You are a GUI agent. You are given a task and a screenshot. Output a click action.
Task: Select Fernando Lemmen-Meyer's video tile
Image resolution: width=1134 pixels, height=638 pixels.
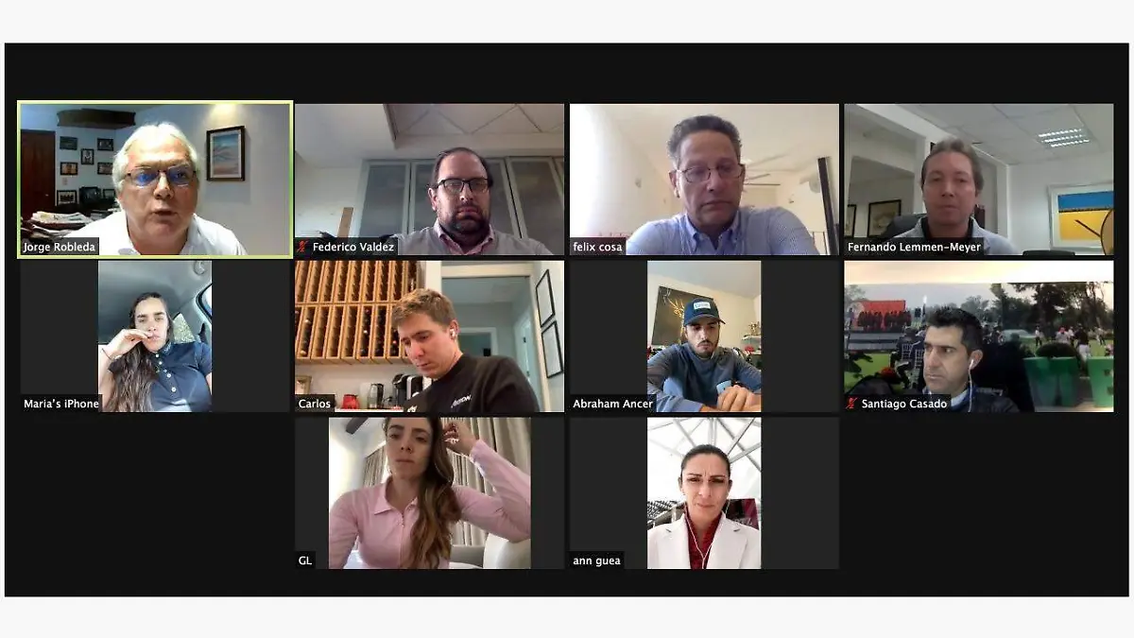[979, 180]
